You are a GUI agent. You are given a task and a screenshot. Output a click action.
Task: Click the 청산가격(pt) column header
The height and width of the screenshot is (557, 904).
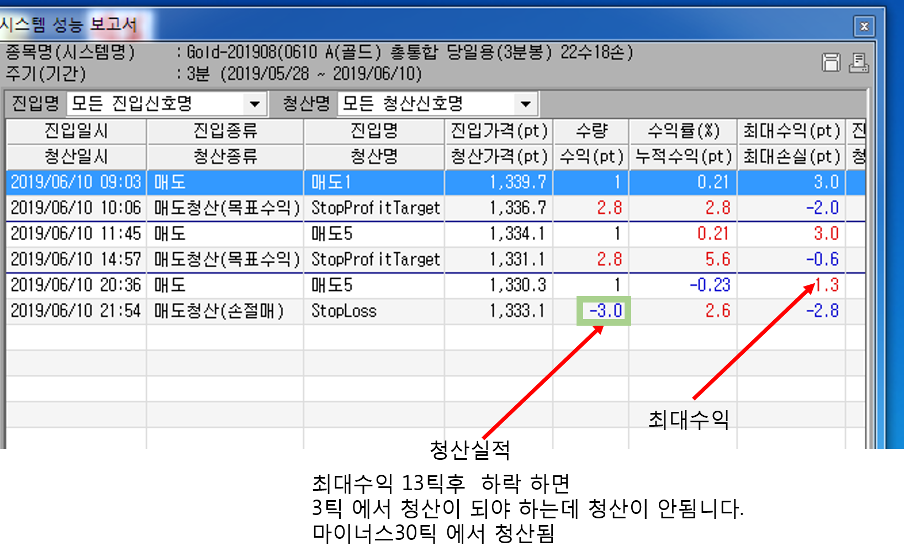point(499,157)
